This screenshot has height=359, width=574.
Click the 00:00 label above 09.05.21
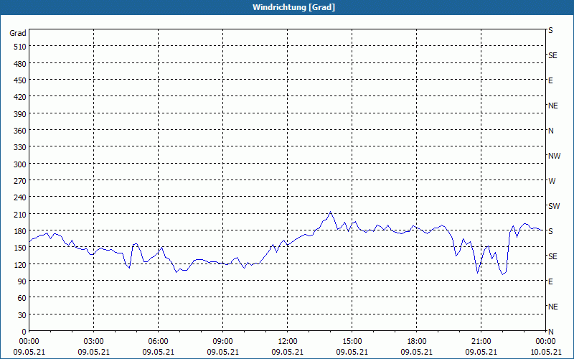(29, 342)
